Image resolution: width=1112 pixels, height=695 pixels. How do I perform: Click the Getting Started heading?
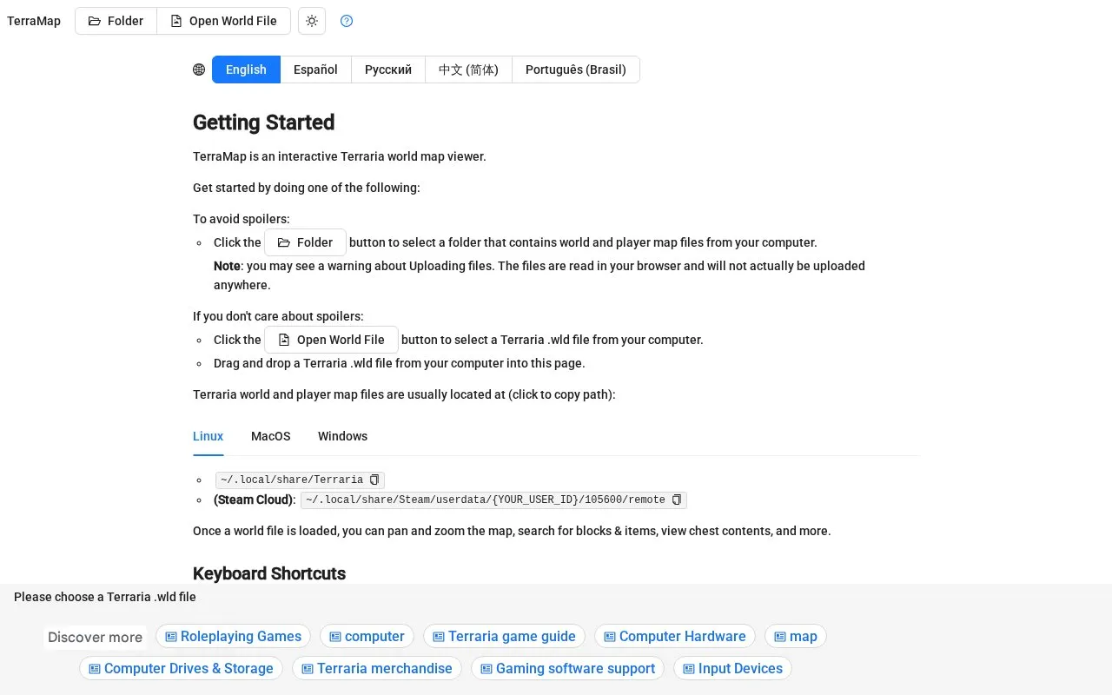point(263,122)
